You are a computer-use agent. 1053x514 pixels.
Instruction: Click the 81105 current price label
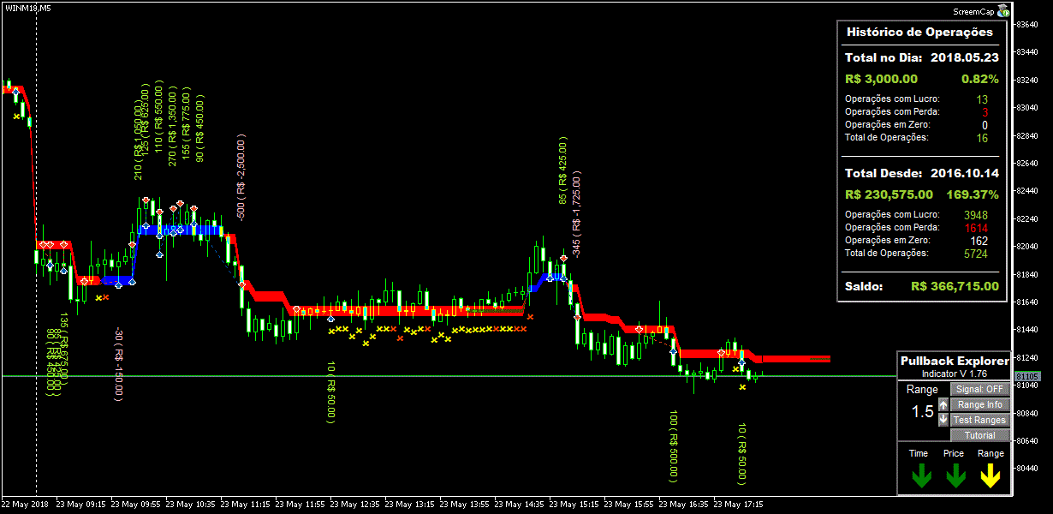tap(1026, 376)
